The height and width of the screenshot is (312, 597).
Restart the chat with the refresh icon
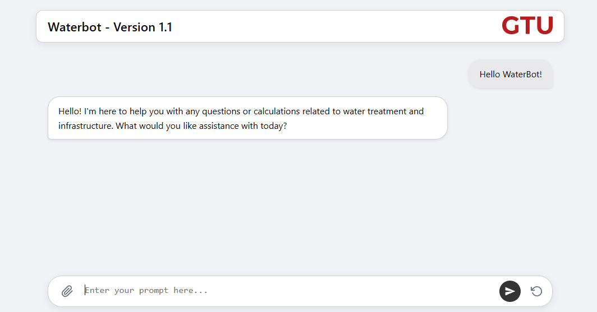coord(536,291)
